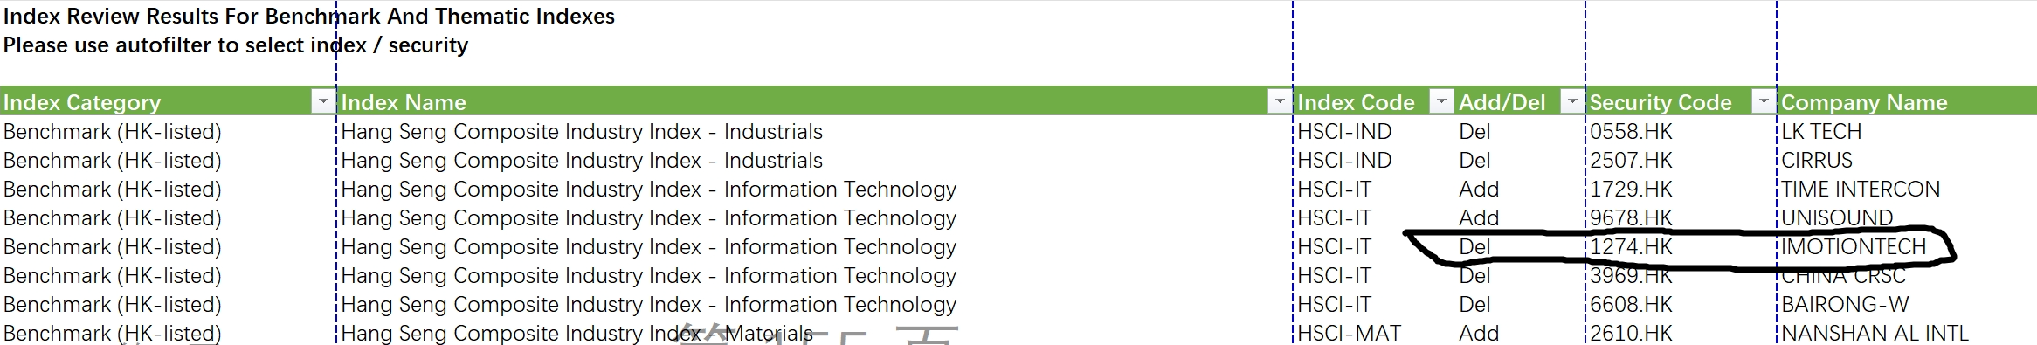Select the BAIRONG-W company cell
The height and width of the screenshot is (345, 2037).
1907,305
